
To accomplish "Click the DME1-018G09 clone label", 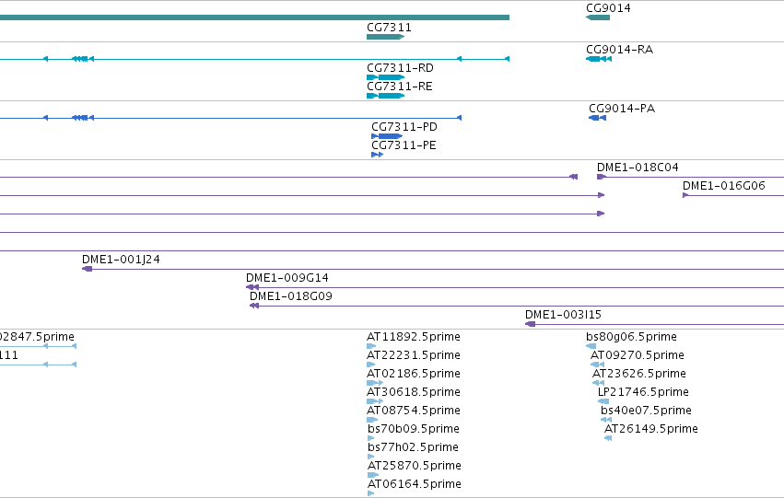I will tap(291, 296).
